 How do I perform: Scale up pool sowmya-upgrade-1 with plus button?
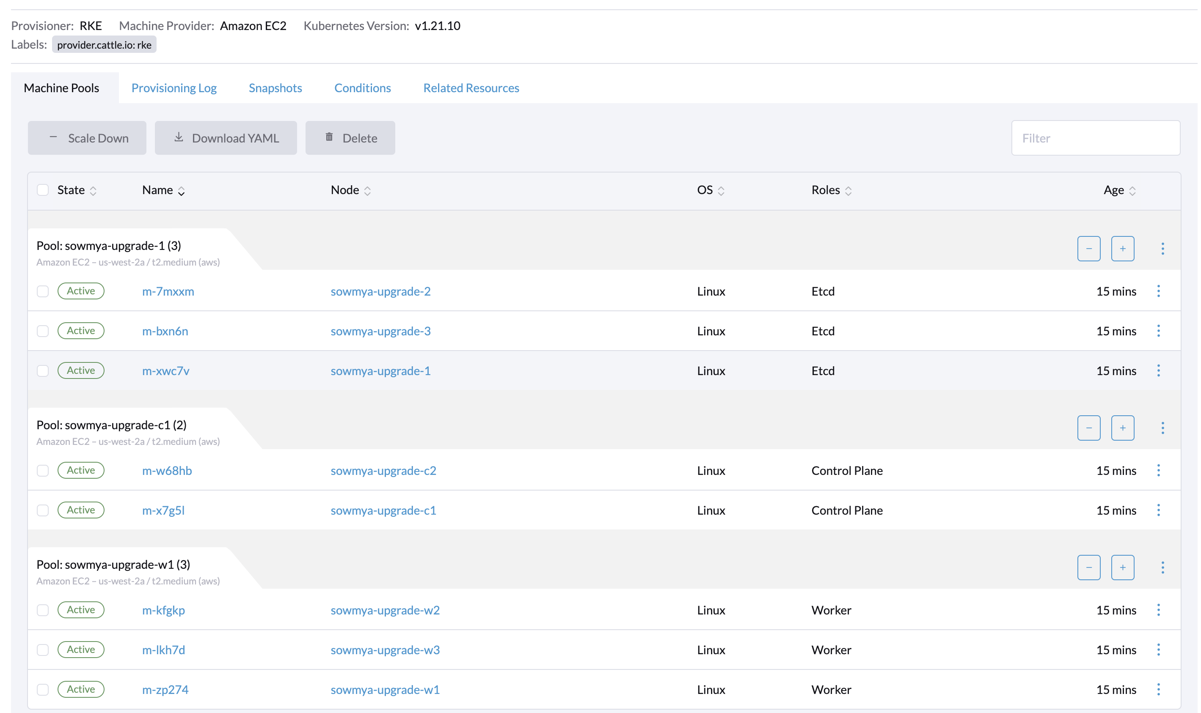coord(1123,248)
